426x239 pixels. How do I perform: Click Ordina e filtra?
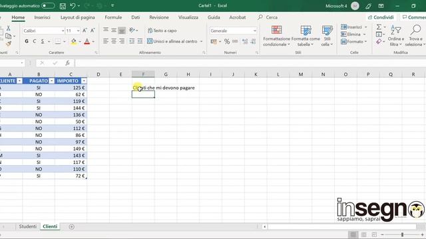(x=396, y=36)
